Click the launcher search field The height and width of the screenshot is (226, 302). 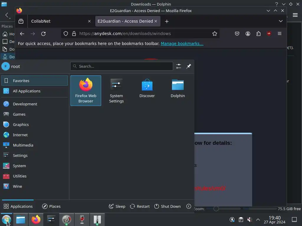(x=122, y=66)
